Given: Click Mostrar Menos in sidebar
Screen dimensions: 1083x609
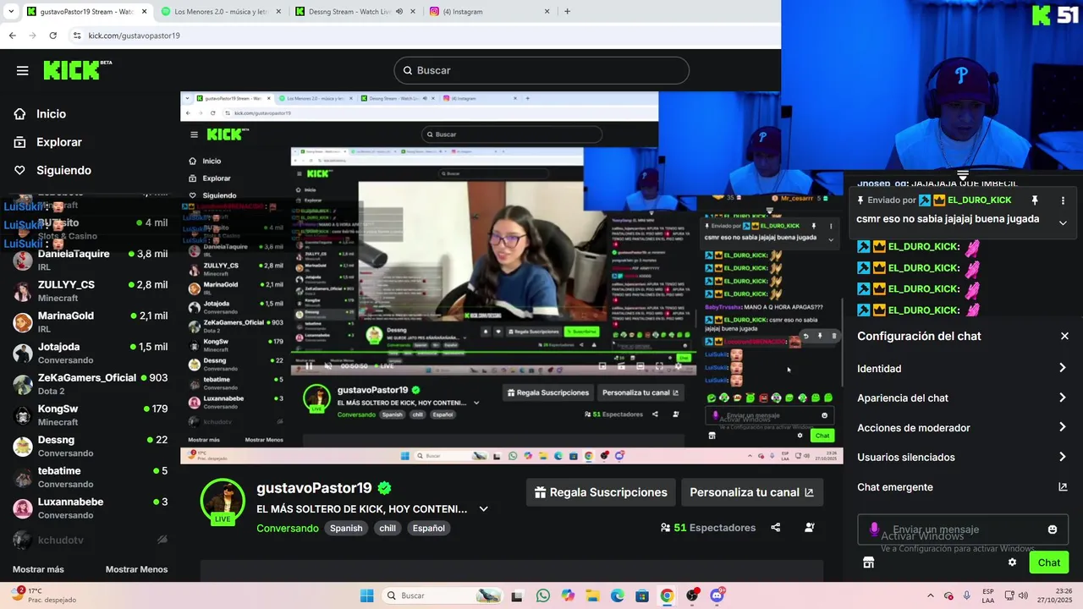Looking at the screenshot, I should 136,569.
